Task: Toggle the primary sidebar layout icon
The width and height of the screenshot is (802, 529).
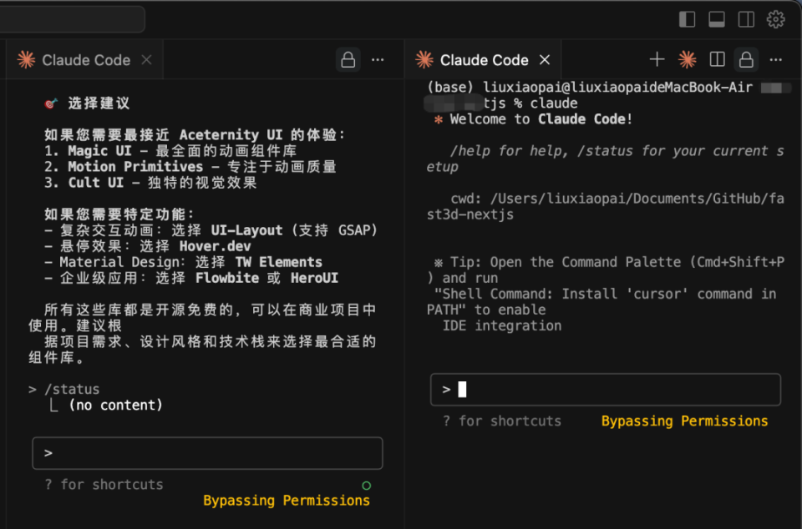Action: click(x=687, y=19)
